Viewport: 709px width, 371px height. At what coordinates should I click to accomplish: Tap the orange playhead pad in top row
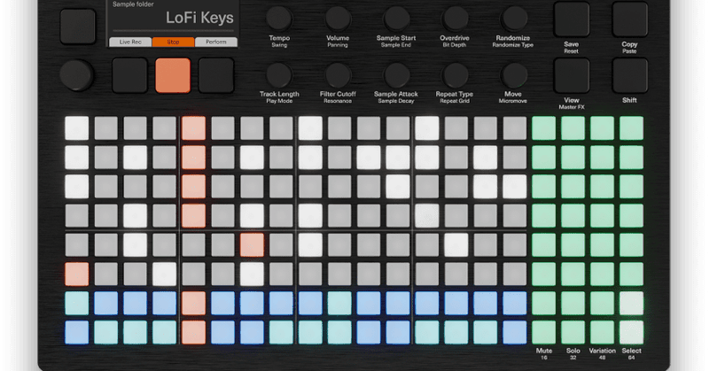193,128
